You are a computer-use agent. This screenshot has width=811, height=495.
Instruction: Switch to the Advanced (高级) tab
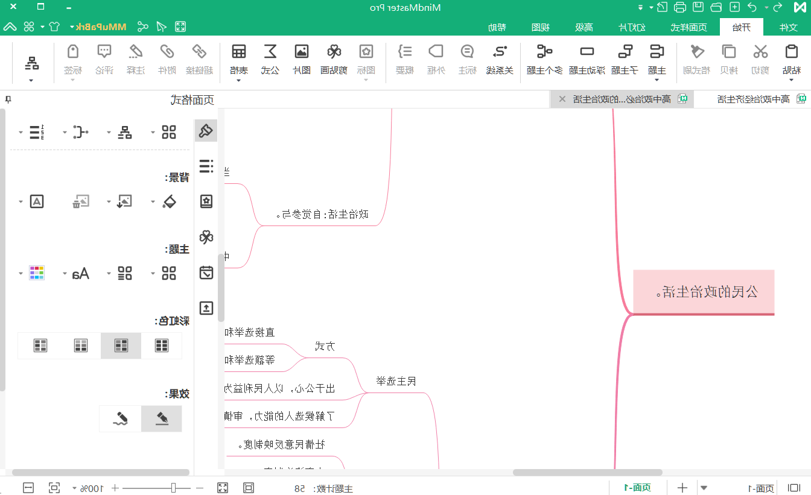point(584,27)
